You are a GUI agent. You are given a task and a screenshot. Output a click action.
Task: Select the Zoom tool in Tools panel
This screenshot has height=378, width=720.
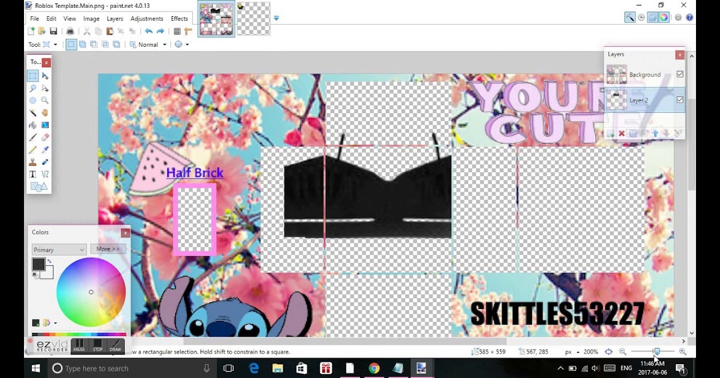coord(45,100)
